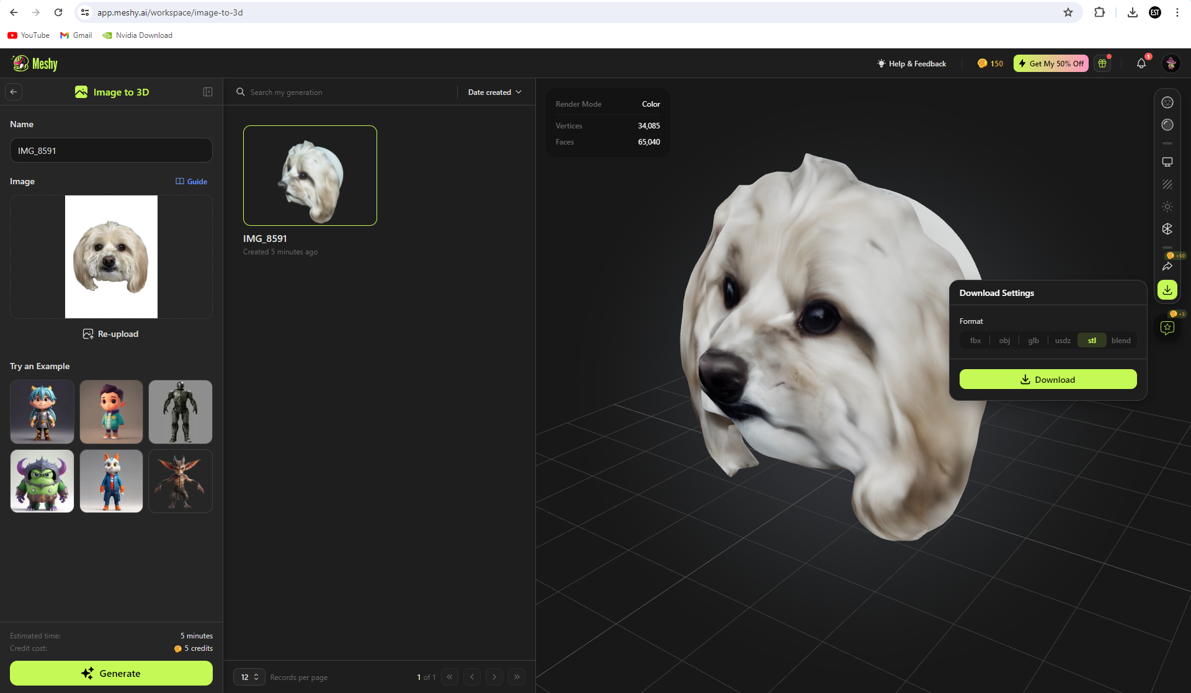
Task: Click the search magnifier icon
Action: 241,92
